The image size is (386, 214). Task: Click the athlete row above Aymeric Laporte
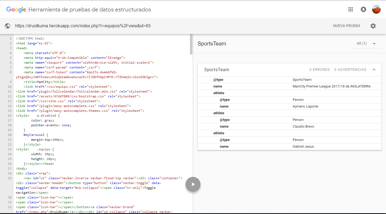[289, 93]
